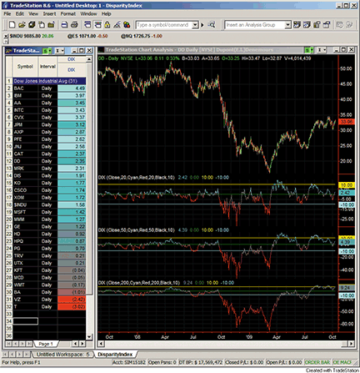Open the symbol command dropdown arrow
The image size is (360, 373).
click(195, 25)
